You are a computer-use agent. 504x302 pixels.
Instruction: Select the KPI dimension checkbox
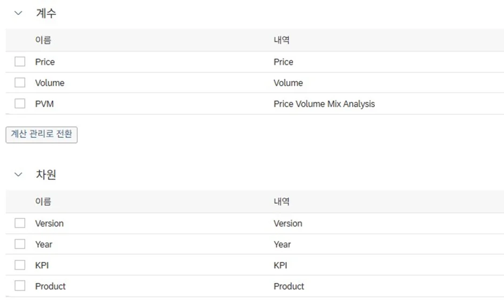click(x=20, y=265)
